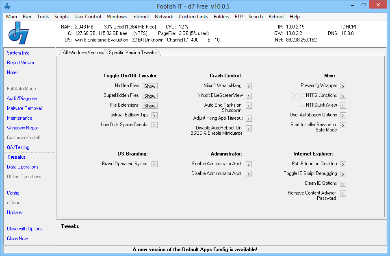Open the Help menu
The width and height of the screenshot is (390, 256).
295,16
